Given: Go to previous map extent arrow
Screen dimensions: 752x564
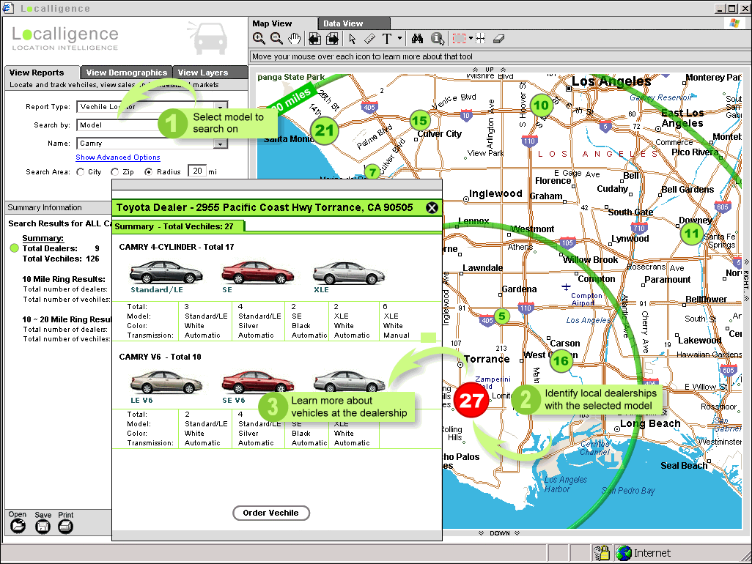Looking at the screenshot, I should [314, 38].
